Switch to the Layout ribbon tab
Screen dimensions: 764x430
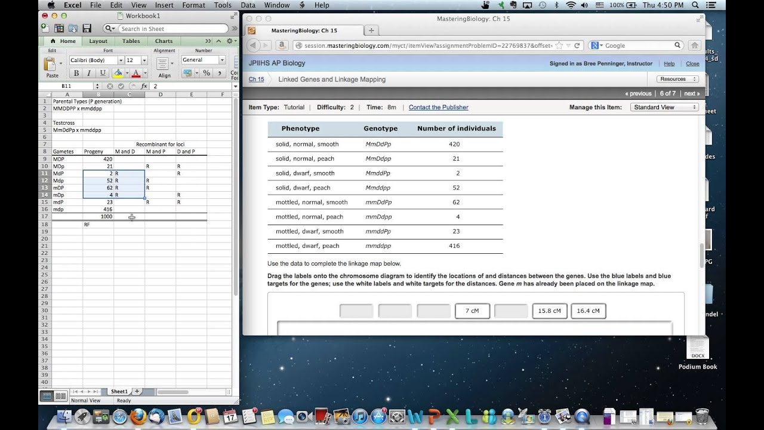[x=98, y=41]
